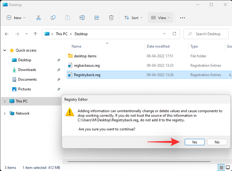232x171 pixels.
Task: Click the Delete trash icon
Action: [111, 18]
